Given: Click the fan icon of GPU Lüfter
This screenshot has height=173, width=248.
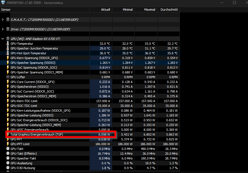Looking at the screenshot, I should click(x=8, y=77).
